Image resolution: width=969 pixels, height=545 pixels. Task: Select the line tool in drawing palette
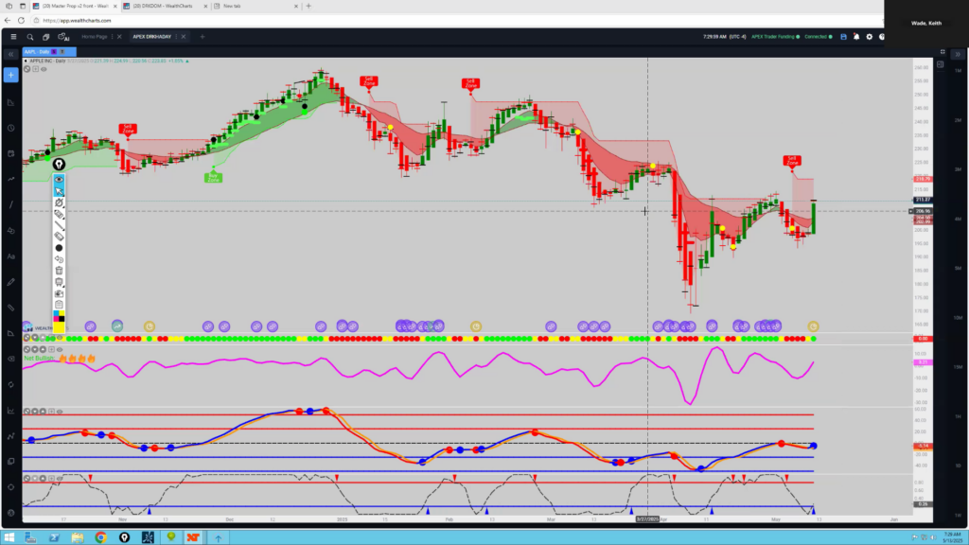point(59,225)
